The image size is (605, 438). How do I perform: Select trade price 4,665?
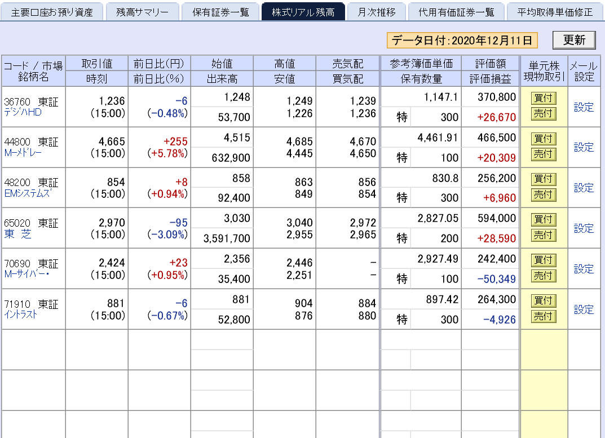point(112,141)
